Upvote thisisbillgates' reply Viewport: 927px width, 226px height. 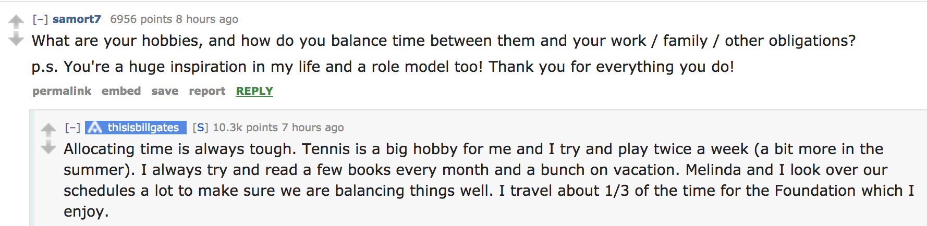click(48, 129)
